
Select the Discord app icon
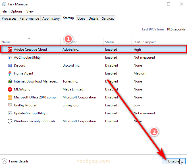tap(10, 65)
